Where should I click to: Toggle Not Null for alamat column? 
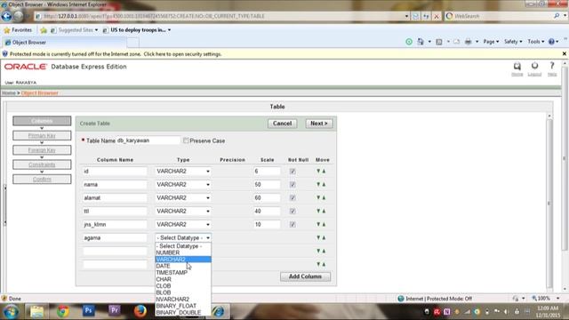point(293,197)
